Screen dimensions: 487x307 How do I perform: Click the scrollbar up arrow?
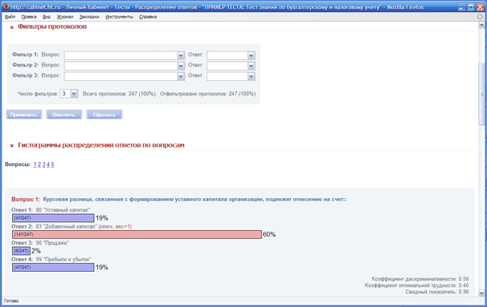[481, 25]
